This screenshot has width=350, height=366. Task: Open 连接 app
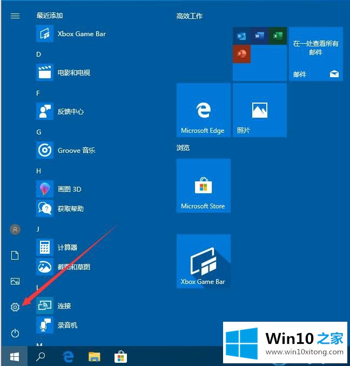(53, 306)
